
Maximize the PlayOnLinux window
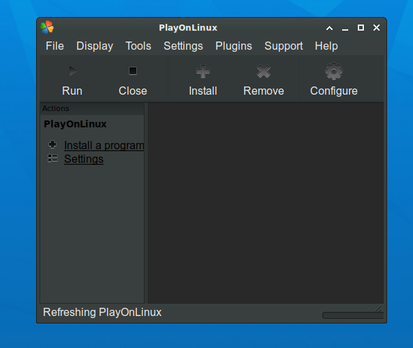pos(361,28)
